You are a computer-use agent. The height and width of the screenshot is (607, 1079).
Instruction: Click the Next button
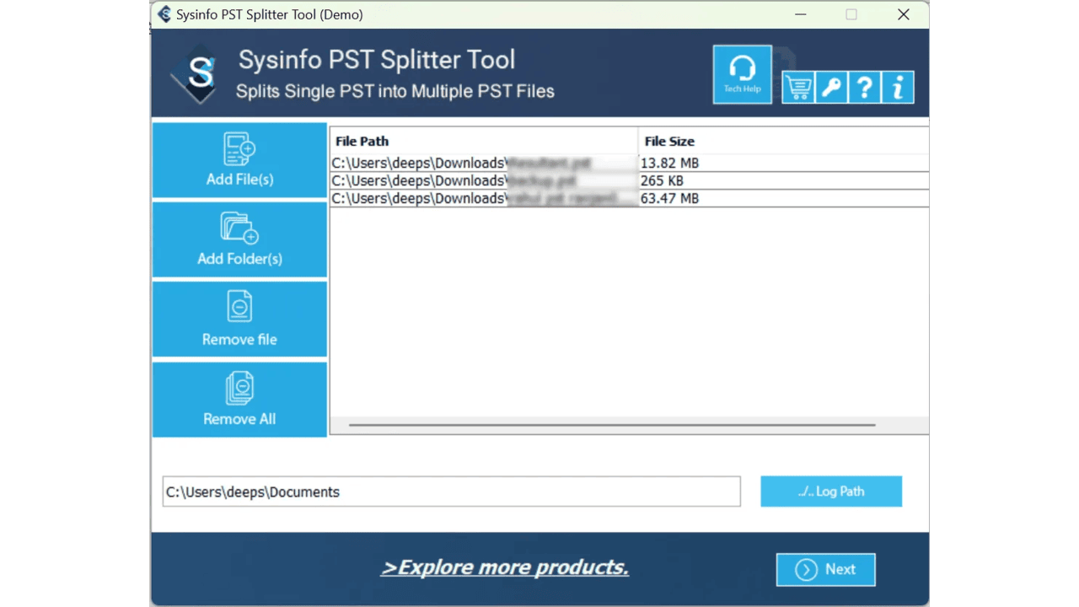tap(826, 569)
